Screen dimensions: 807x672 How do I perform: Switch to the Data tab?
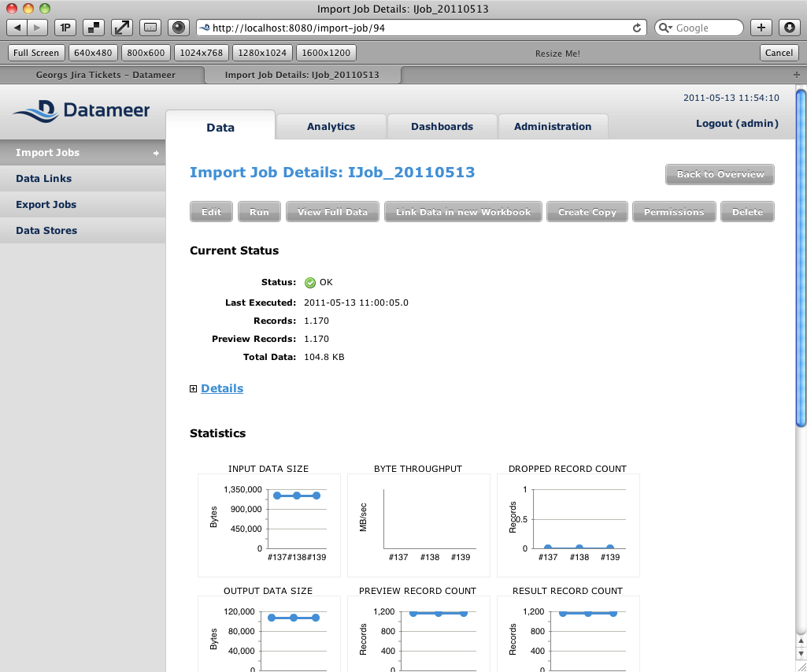pos(220,126)
